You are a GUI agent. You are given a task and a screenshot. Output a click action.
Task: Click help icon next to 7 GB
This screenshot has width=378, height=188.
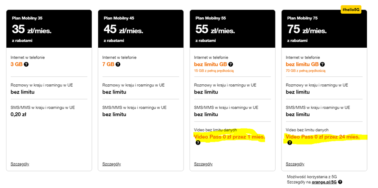click(x=118, y=64)
